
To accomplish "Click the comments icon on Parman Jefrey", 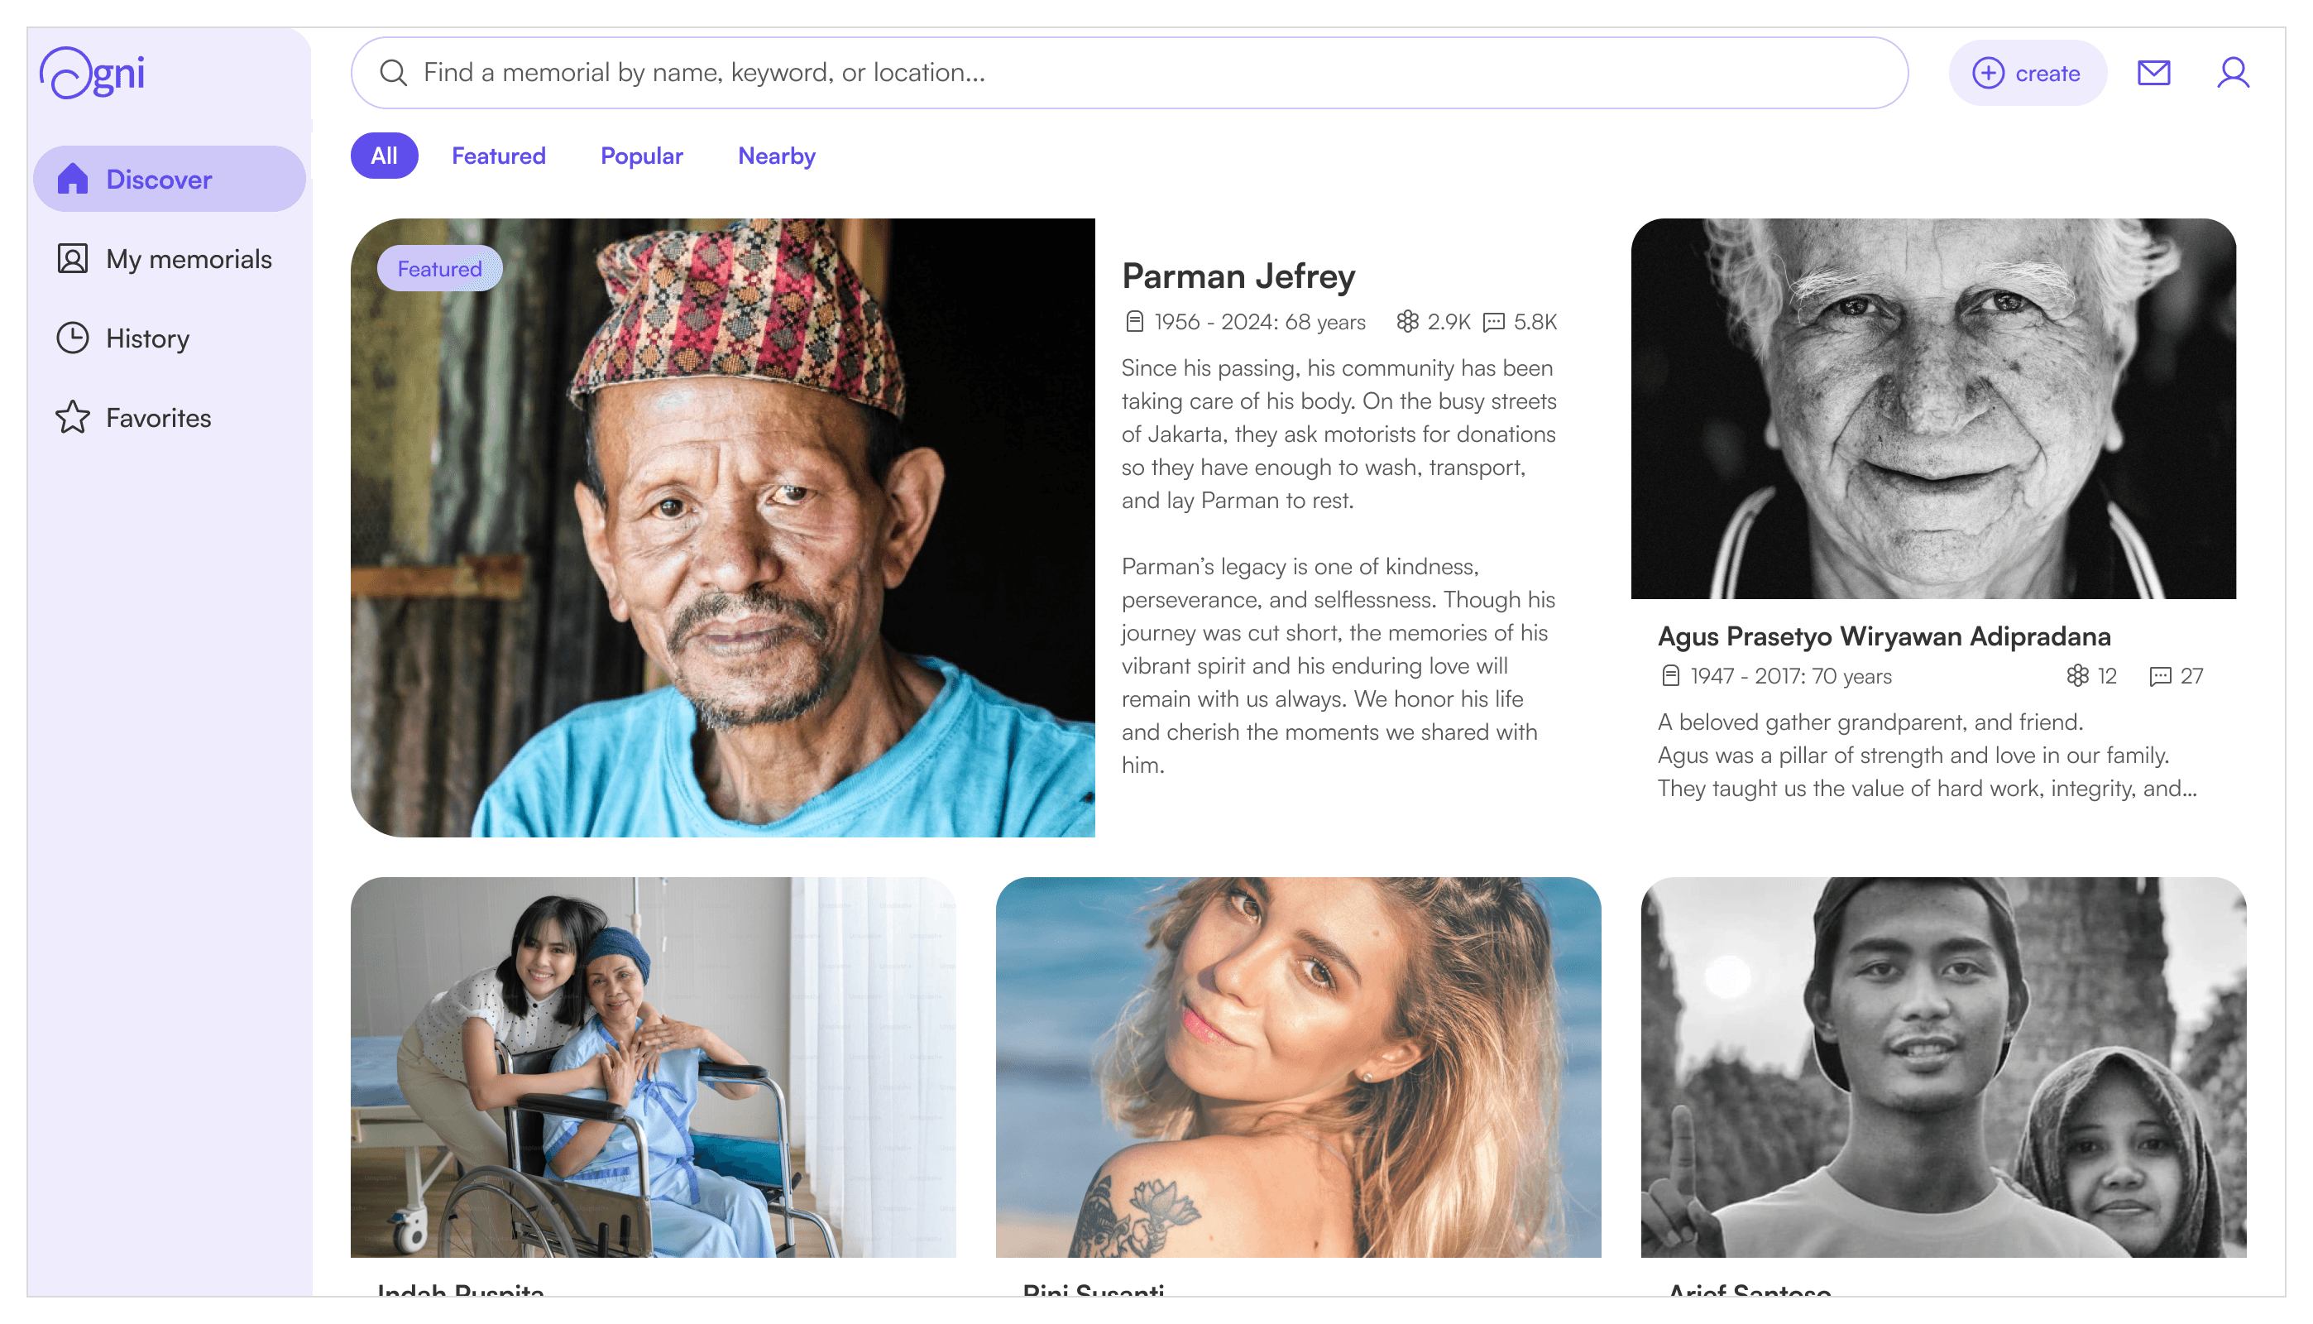I will [1492, 322].
